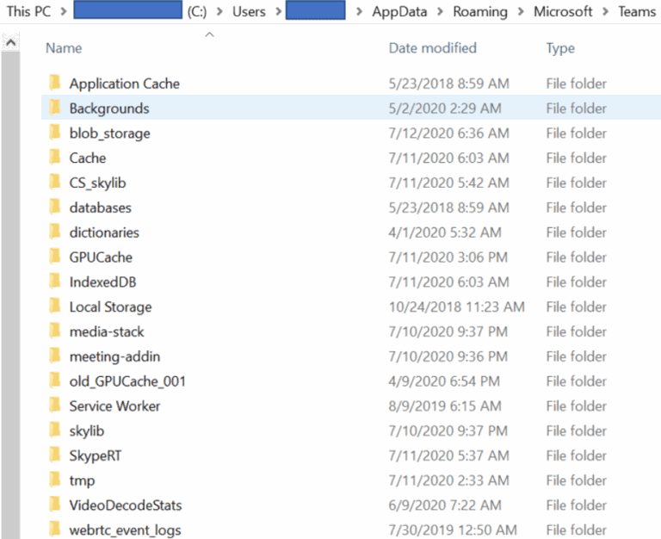Click the Cache folder icon
Screen dimensions: 661x539
click(55, 158)
